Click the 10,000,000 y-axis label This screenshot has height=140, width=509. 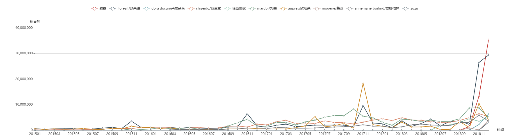pos(24,105)
